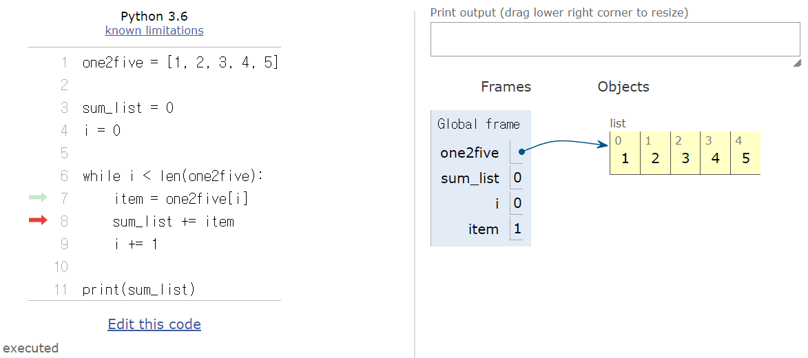Click inside the Print output box
Screen dimensions: 808x358
pyautogui.click(x=614, y=39)
